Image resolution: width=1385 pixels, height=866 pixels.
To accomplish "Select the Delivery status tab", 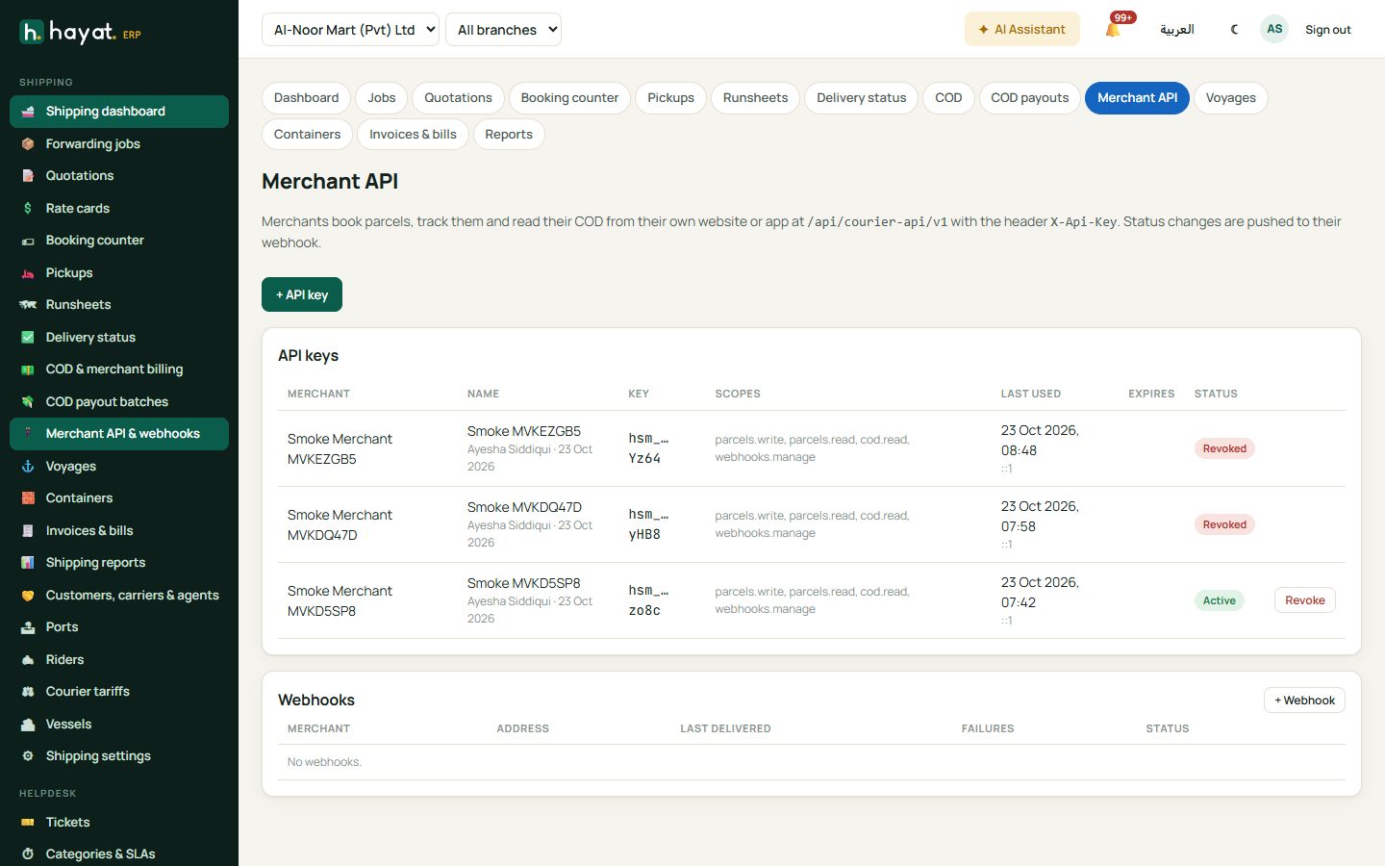I will point(861,98).
